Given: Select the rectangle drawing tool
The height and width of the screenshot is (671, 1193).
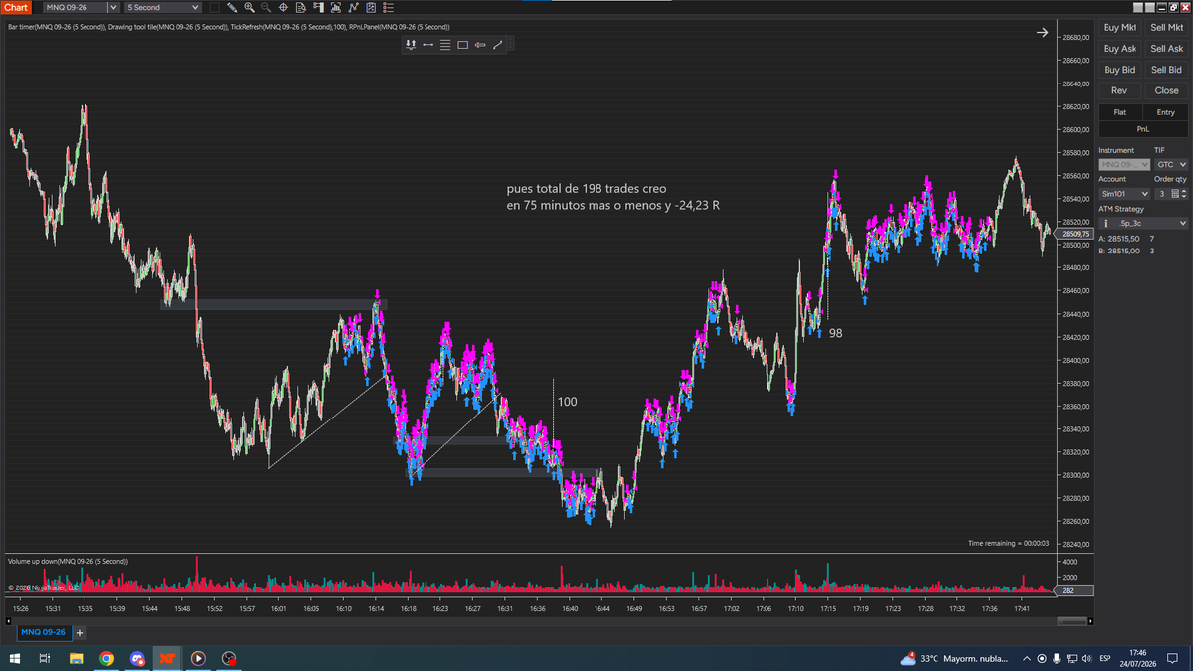Looking at the screenshot, I should [x=462, y=44].
